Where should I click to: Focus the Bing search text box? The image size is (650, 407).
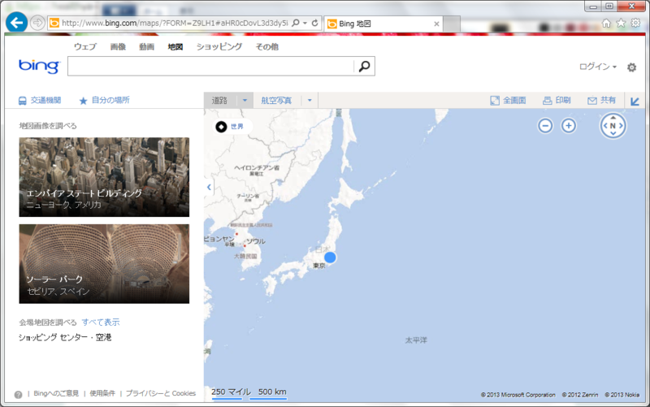pyautogui.click(x=210, y=67)
